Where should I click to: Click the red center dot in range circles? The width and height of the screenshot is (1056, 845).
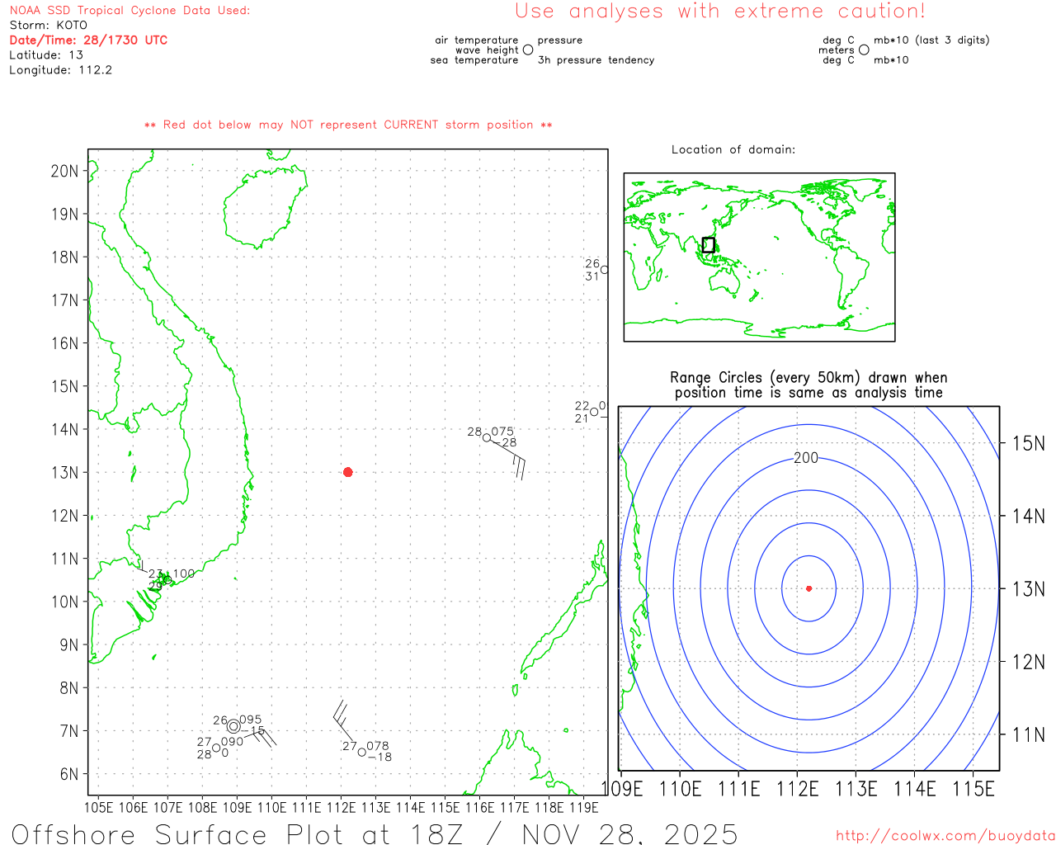click(x=808, y=588)
